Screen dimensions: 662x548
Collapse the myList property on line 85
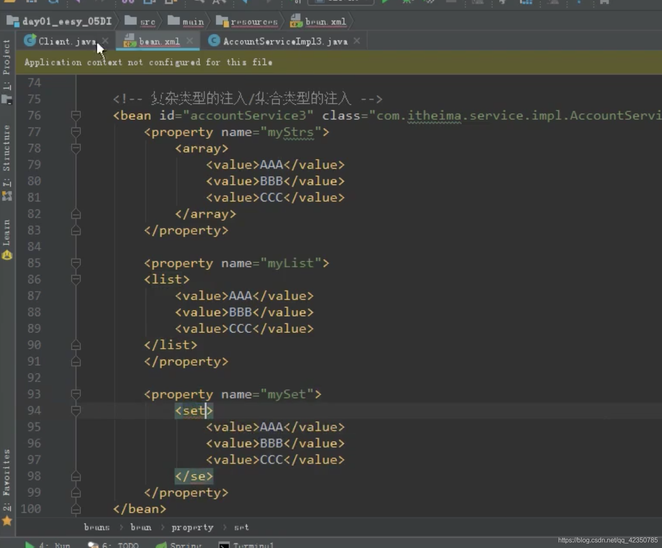click(x=76, y=263)
